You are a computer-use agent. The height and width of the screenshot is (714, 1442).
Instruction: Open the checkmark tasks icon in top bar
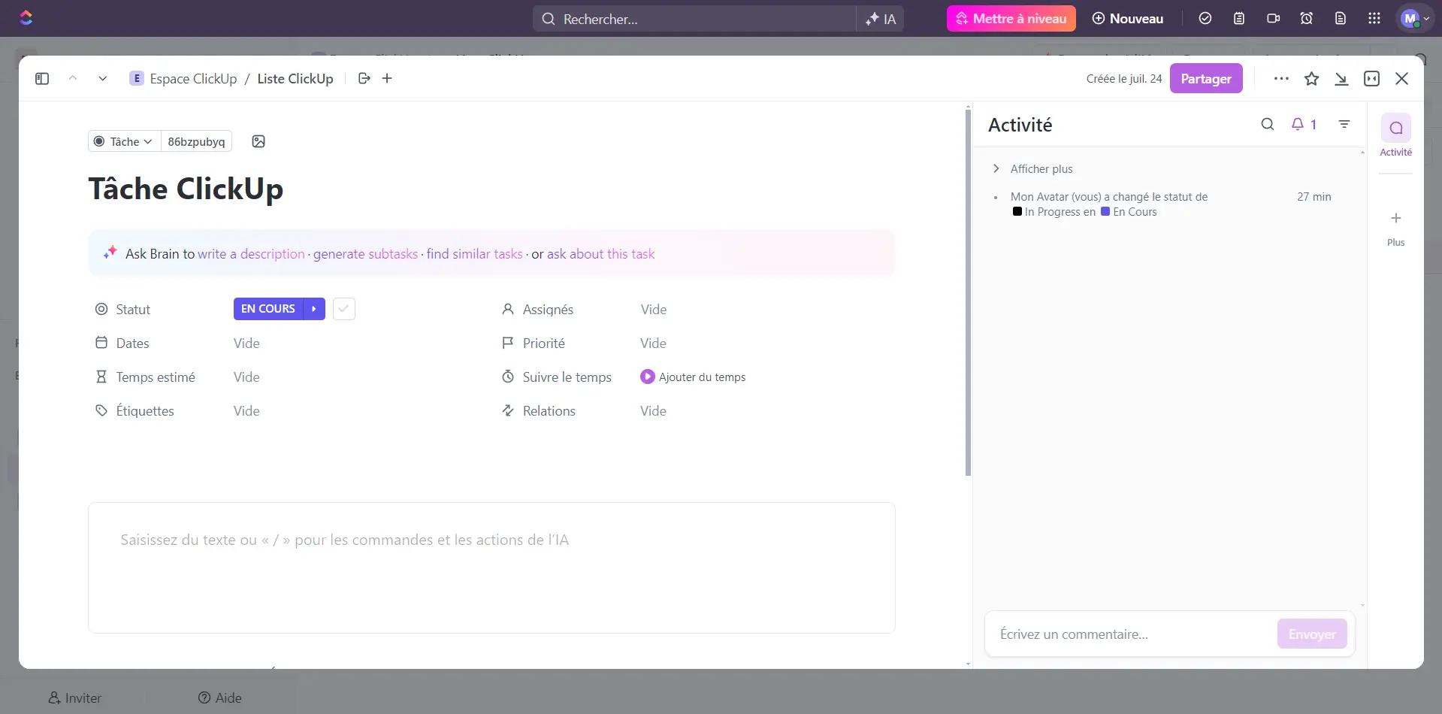(1205, 19)
